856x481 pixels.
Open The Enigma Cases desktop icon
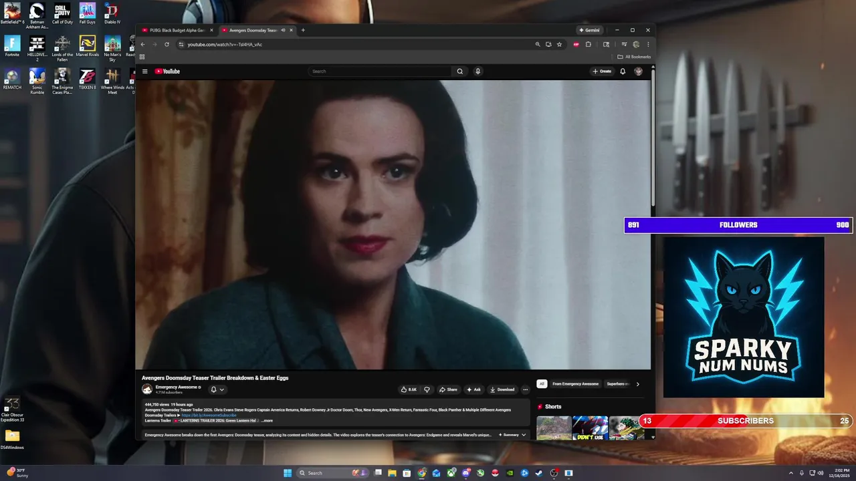pos(62,81)
